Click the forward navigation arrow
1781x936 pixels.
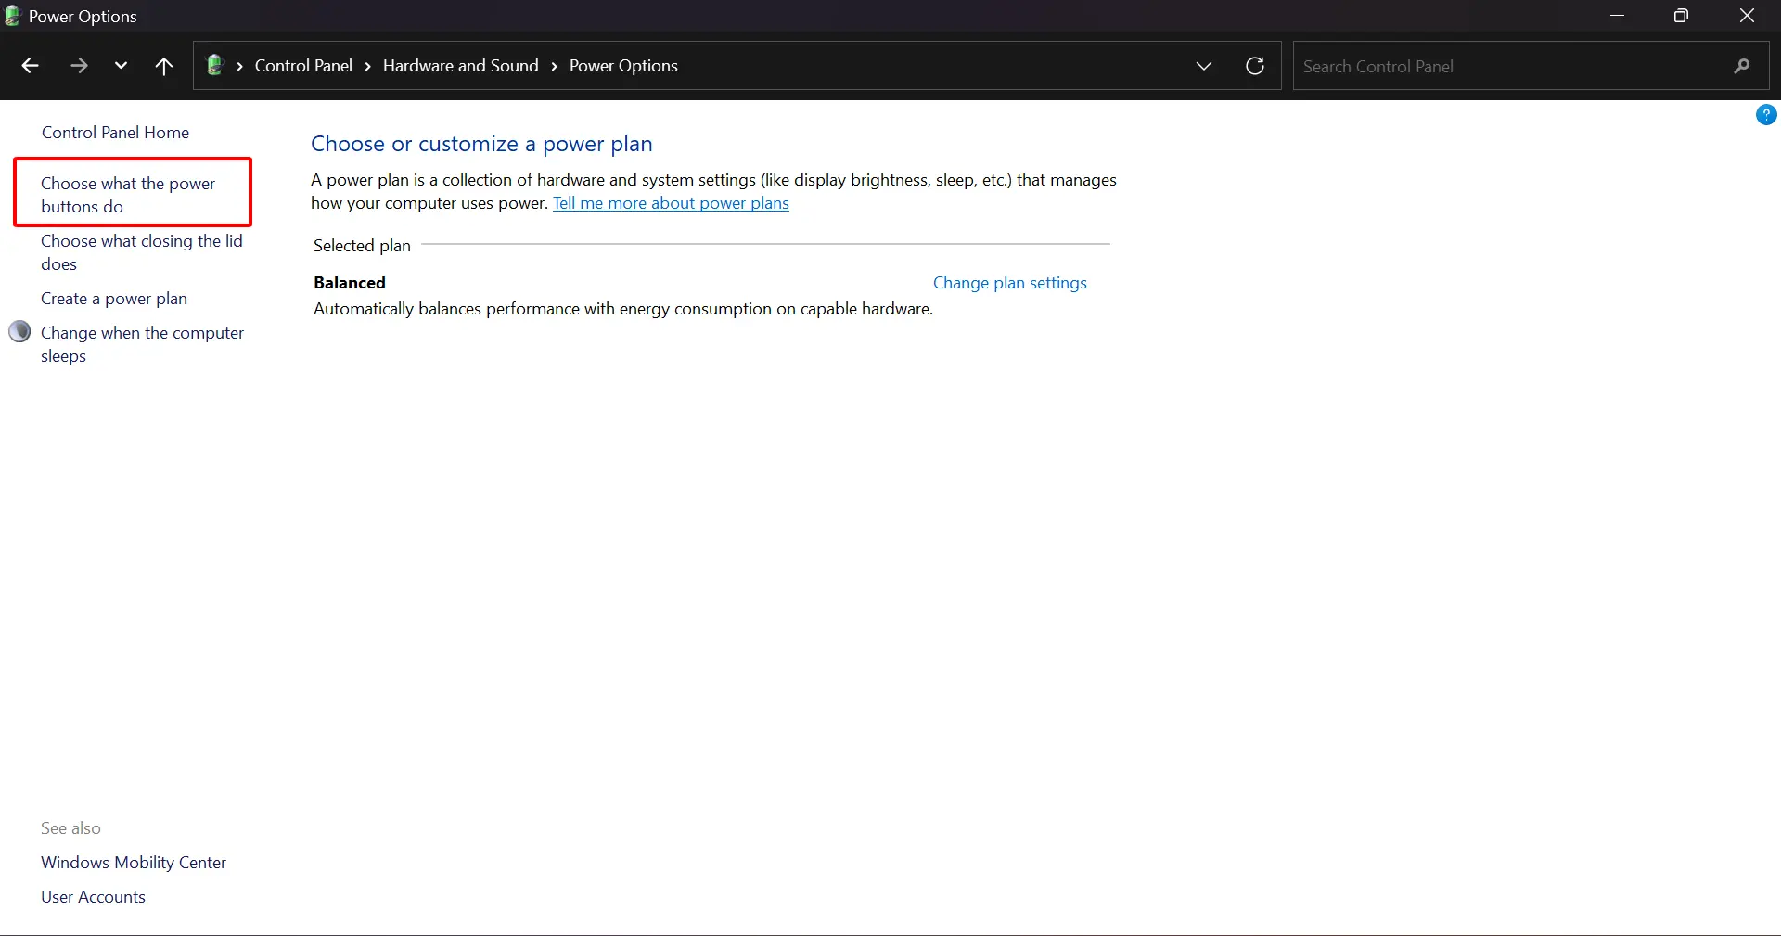[79, 66]
